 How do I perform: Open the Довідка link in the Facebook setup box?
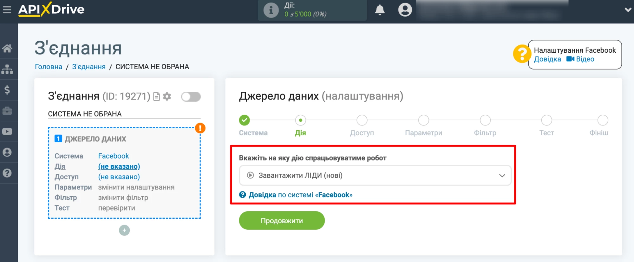[547, 59]
